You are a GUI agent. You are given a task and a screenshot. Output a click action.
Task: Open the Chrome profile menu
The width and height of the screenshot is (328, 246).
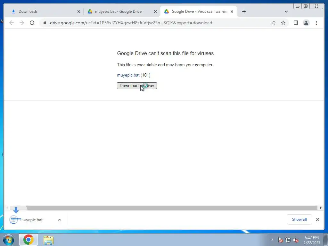pos(306,23)
